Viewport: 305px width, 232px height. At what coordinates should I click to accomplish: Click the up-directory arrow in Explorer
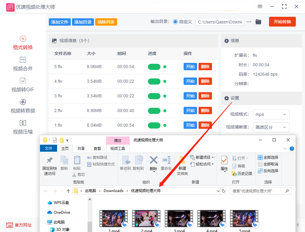pyautogui.click(x=68, y=191)
